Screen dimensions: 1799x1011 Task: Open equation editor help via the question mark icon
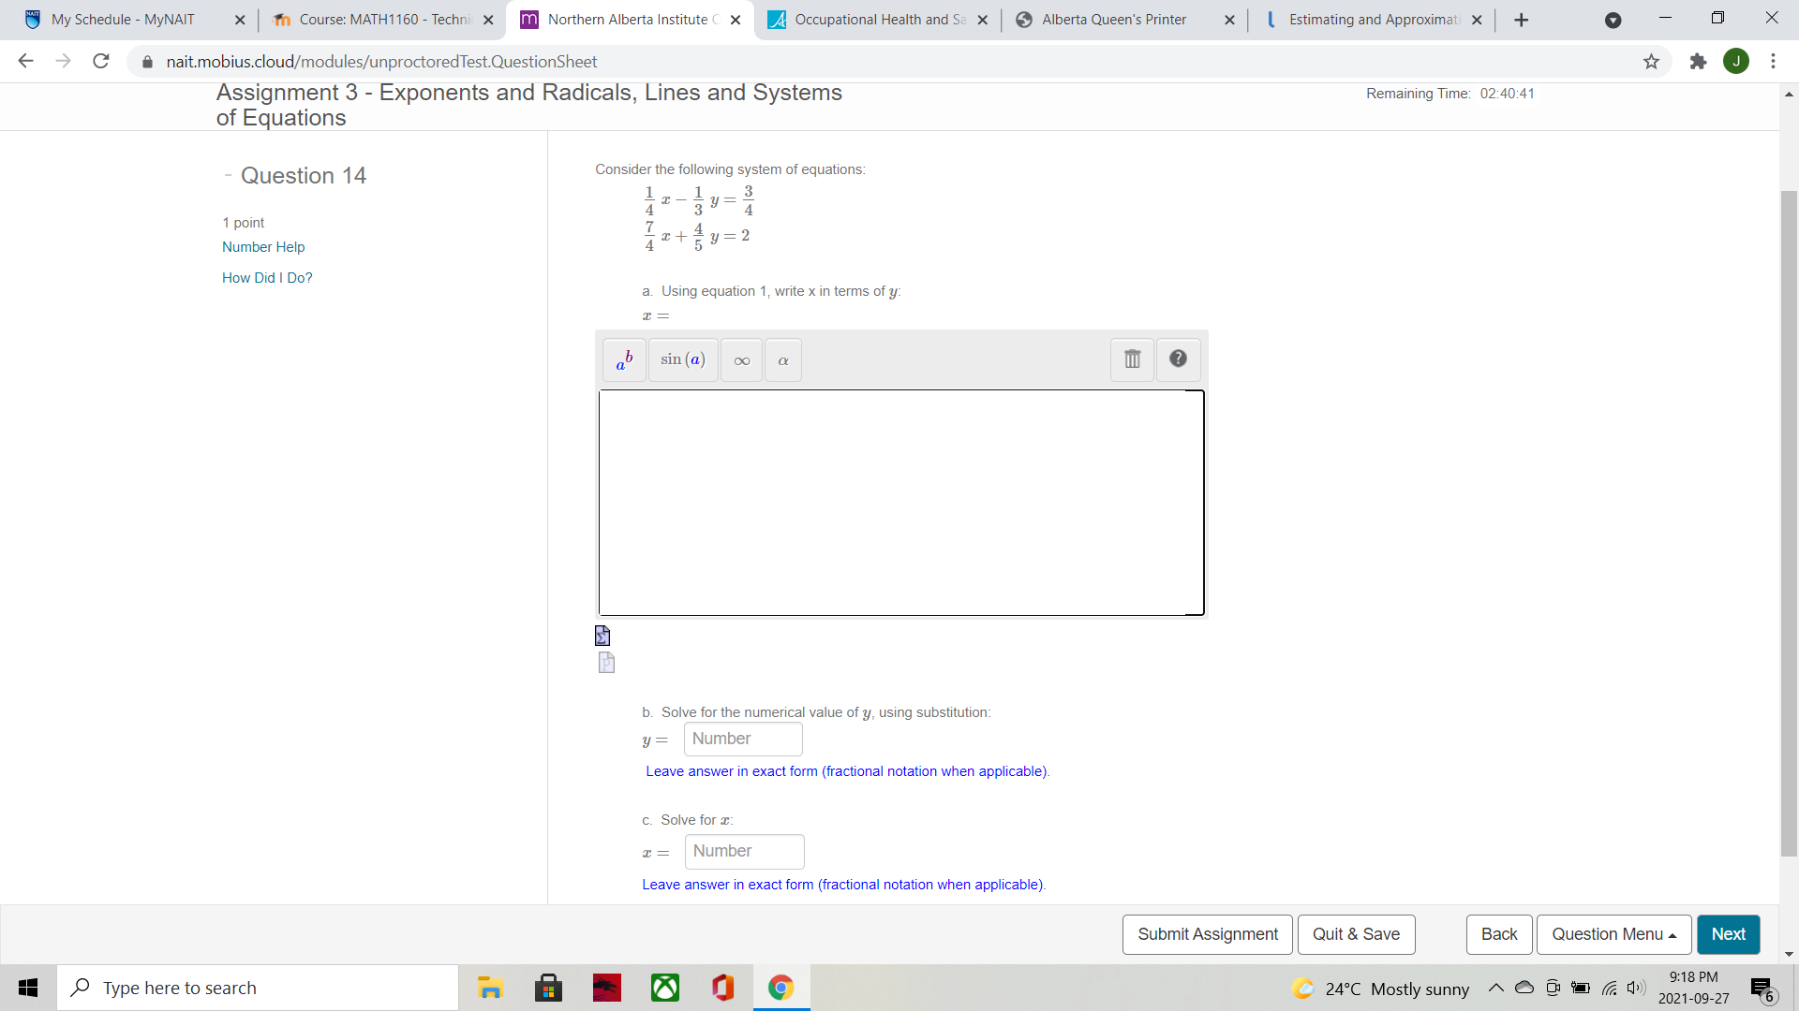click(1178, 359)
